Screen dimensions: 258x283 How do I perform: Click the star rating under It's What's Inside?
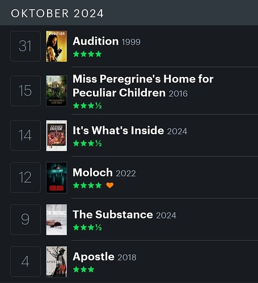pos(87,143)
